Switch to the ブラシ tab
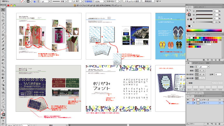Viewport: 224px width, 126px height. point(199,34)
